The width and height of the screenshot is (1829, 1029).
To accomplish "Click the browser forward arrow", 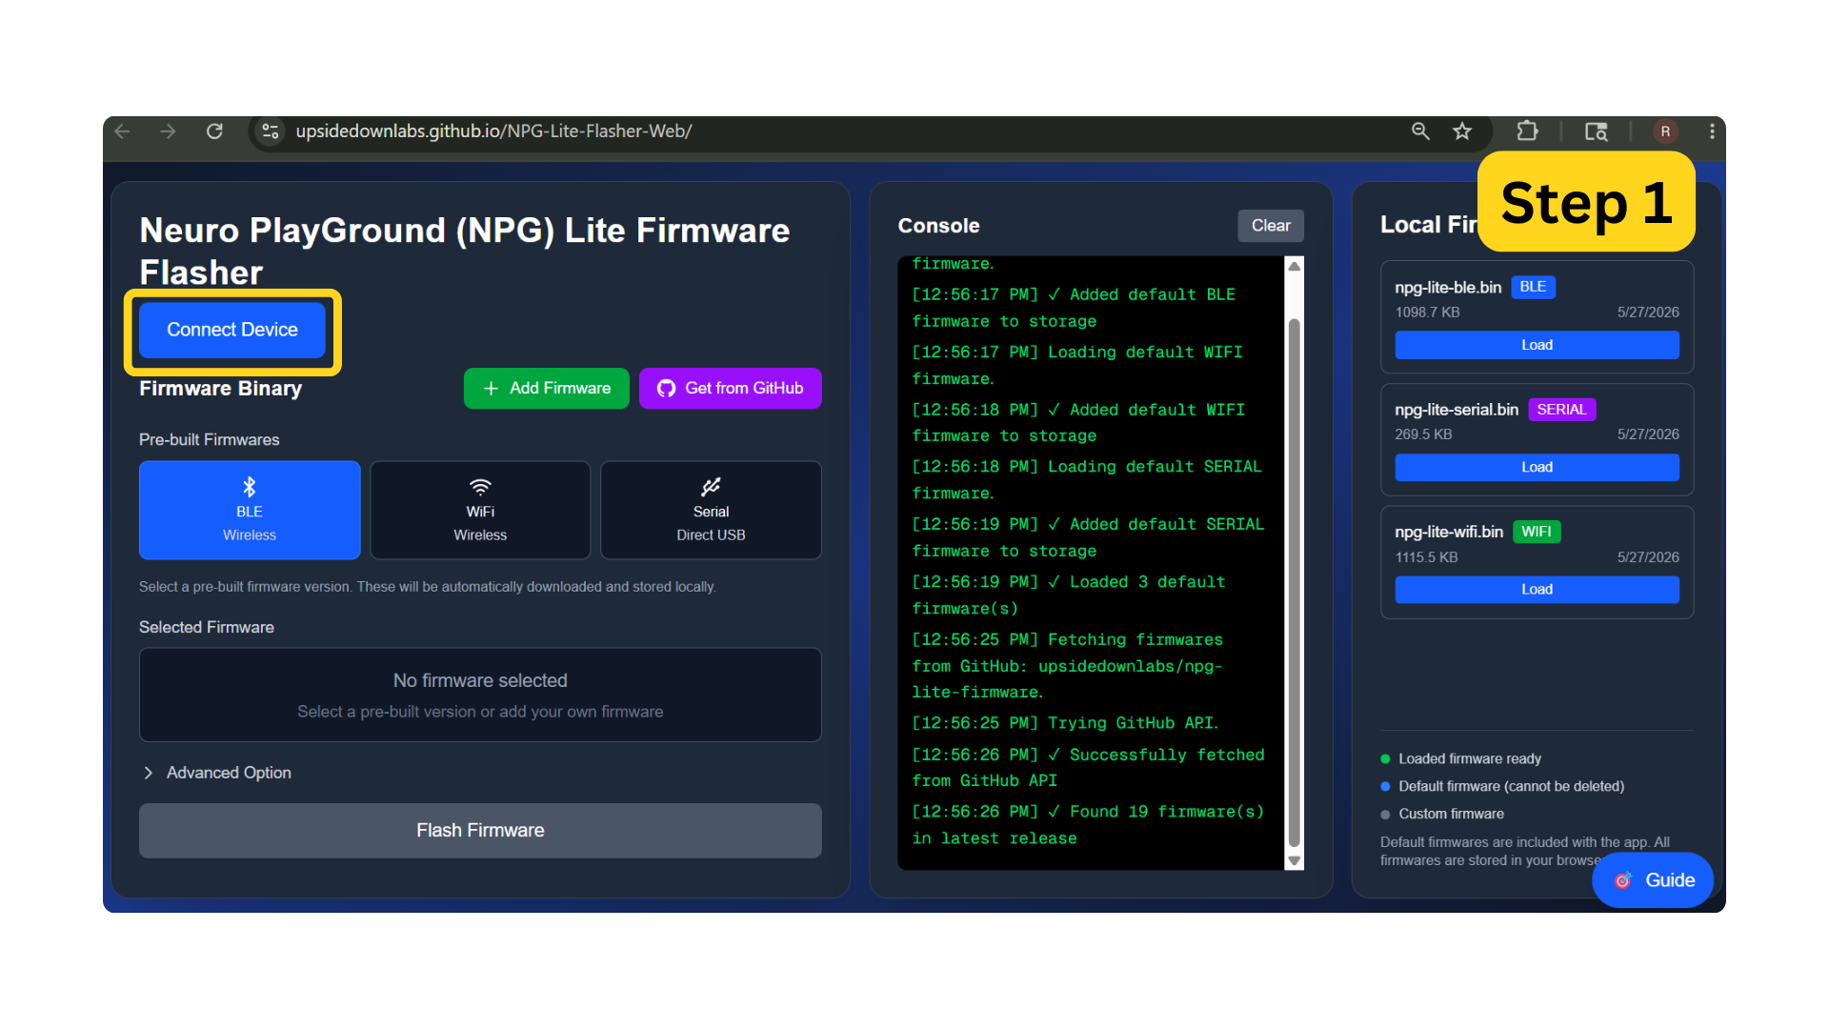I will coord(168,131).
